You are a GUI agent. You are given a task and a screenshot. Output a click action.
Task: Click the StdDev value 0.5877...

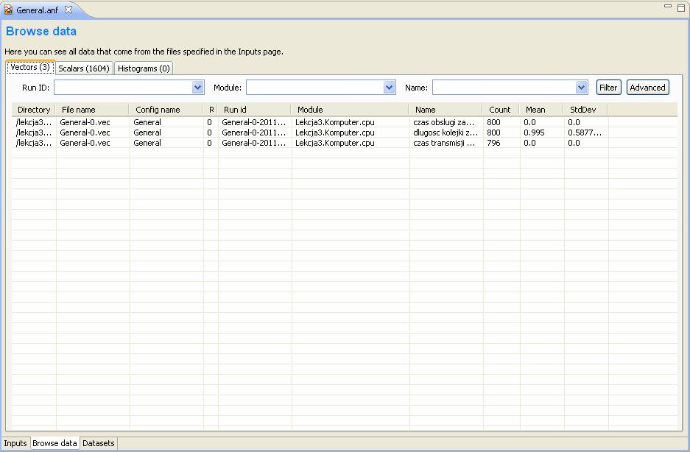(x=585, y=133)
